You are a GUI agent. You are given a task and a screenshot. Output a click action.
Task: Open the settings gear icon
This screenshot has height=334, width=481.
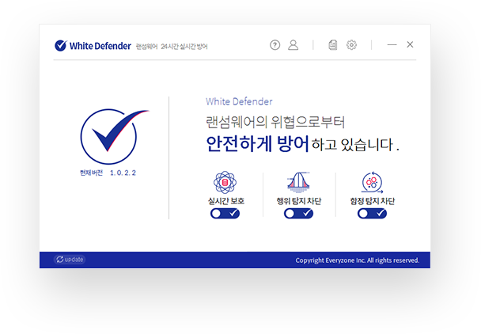pos(351,45)
